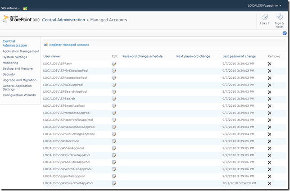Remove the LOCALDEV\spportalapppool account

click(x=269, y=177)
